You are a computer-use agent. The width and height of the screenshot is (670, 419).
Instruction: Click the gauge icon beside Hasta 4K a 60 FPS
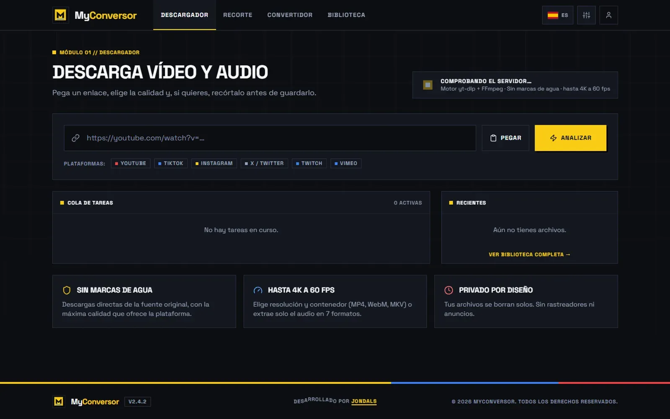[x=258, y=290]
